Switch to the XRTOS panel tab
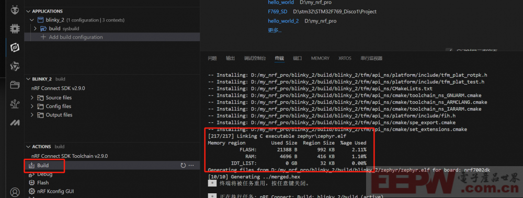This screenshot has height=198, width=523. (345, 59)
